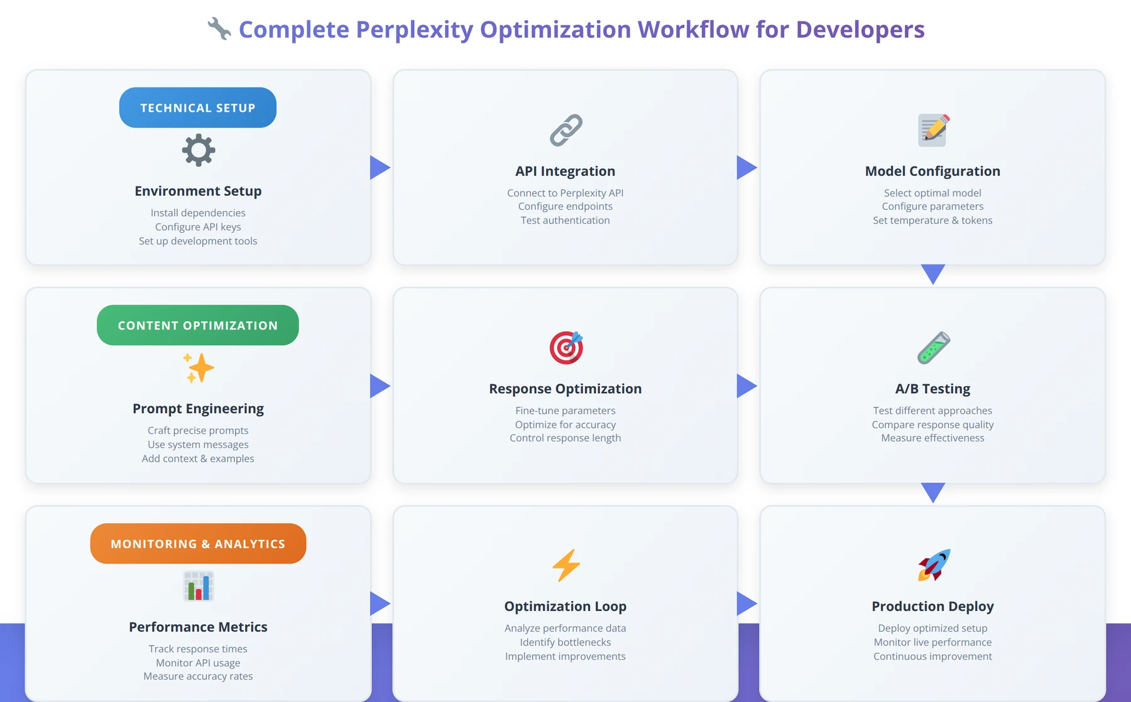Click the A/B Testing heading
This screenshot has width=1131, height=702.
932,389
